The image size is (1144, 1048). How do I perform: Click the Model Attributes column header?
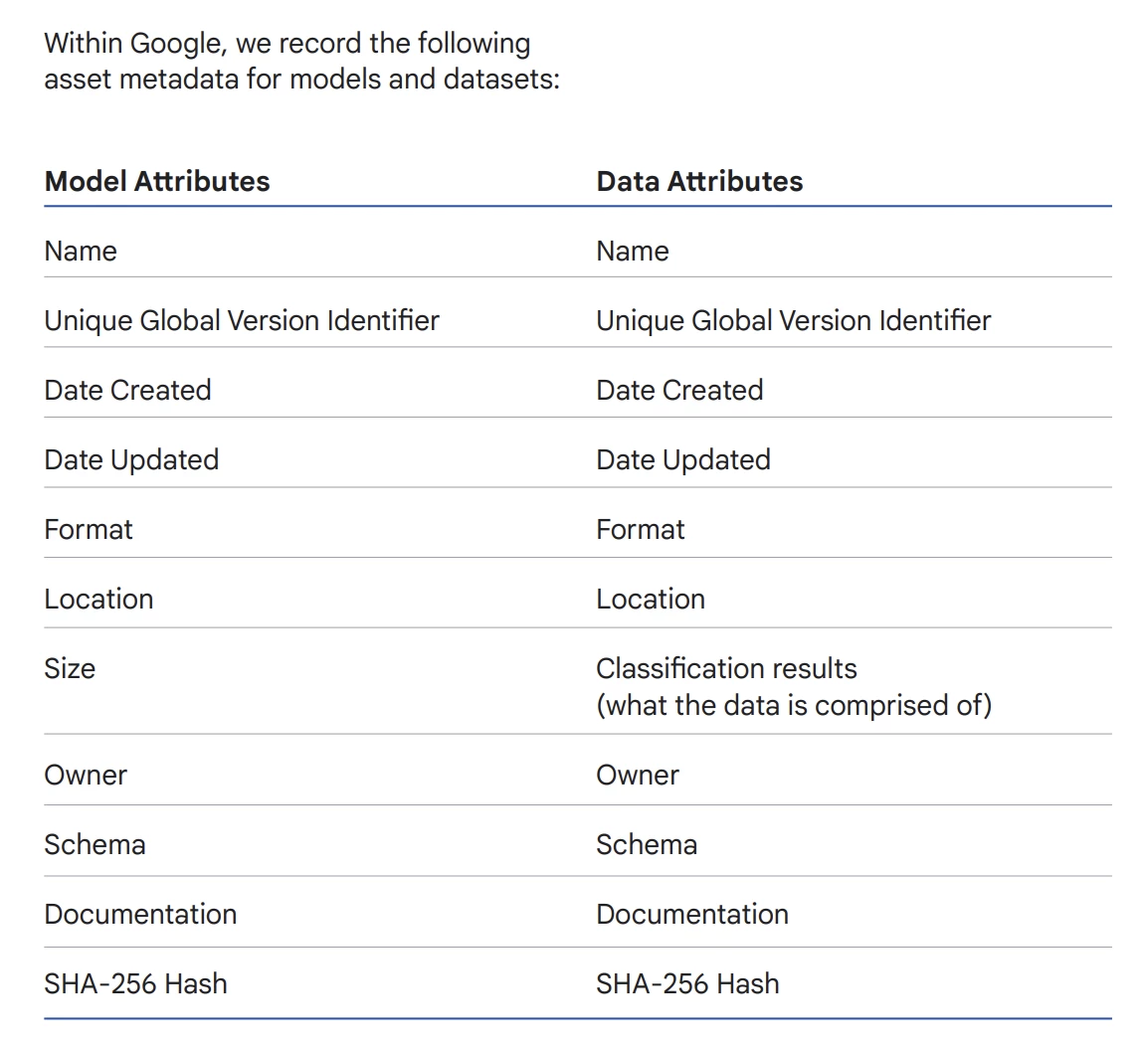157,181
